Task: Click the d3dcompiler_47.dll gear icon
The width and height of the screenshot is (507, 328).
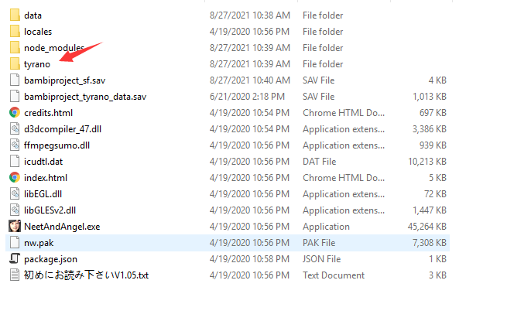Action: 15,128
